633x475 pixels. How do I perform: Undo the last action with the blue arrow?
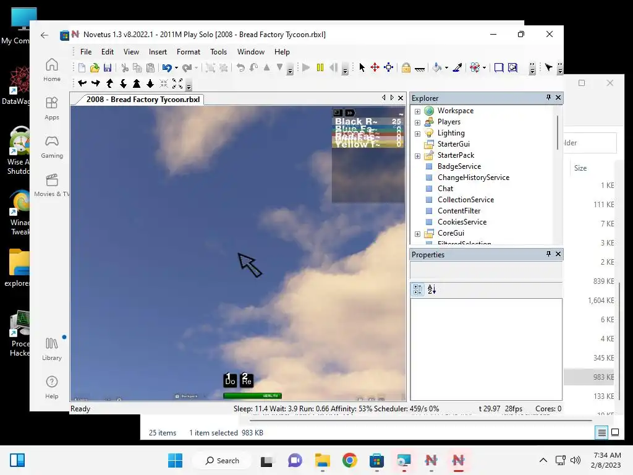click(x=167, y=67)
